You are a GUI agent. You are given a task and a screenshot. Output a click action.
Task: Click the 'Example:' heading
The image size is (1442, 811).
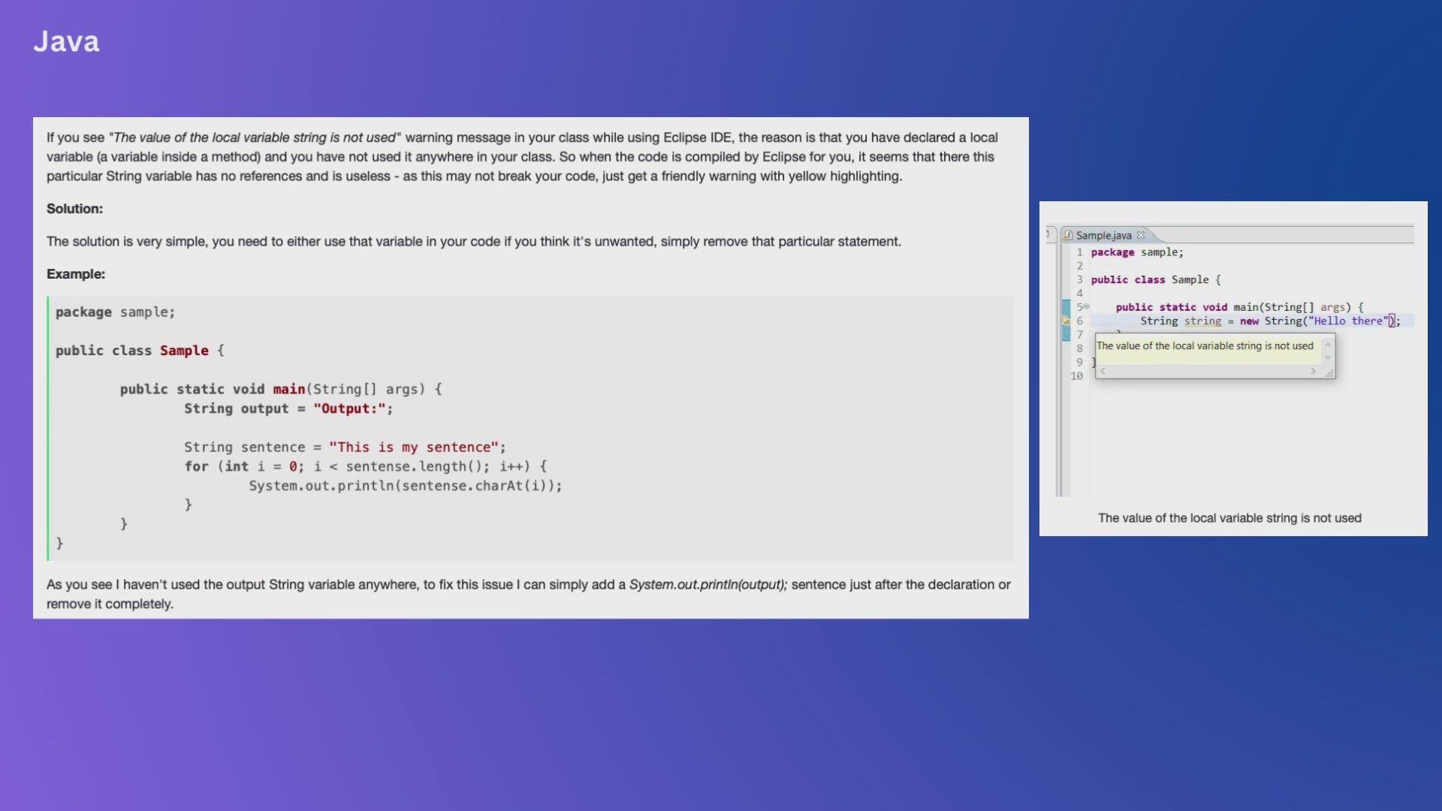click(x=76, y=274)
